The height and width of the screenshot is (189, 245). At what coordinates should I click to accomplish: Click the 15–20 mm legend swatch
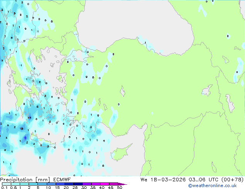[60, 184]
